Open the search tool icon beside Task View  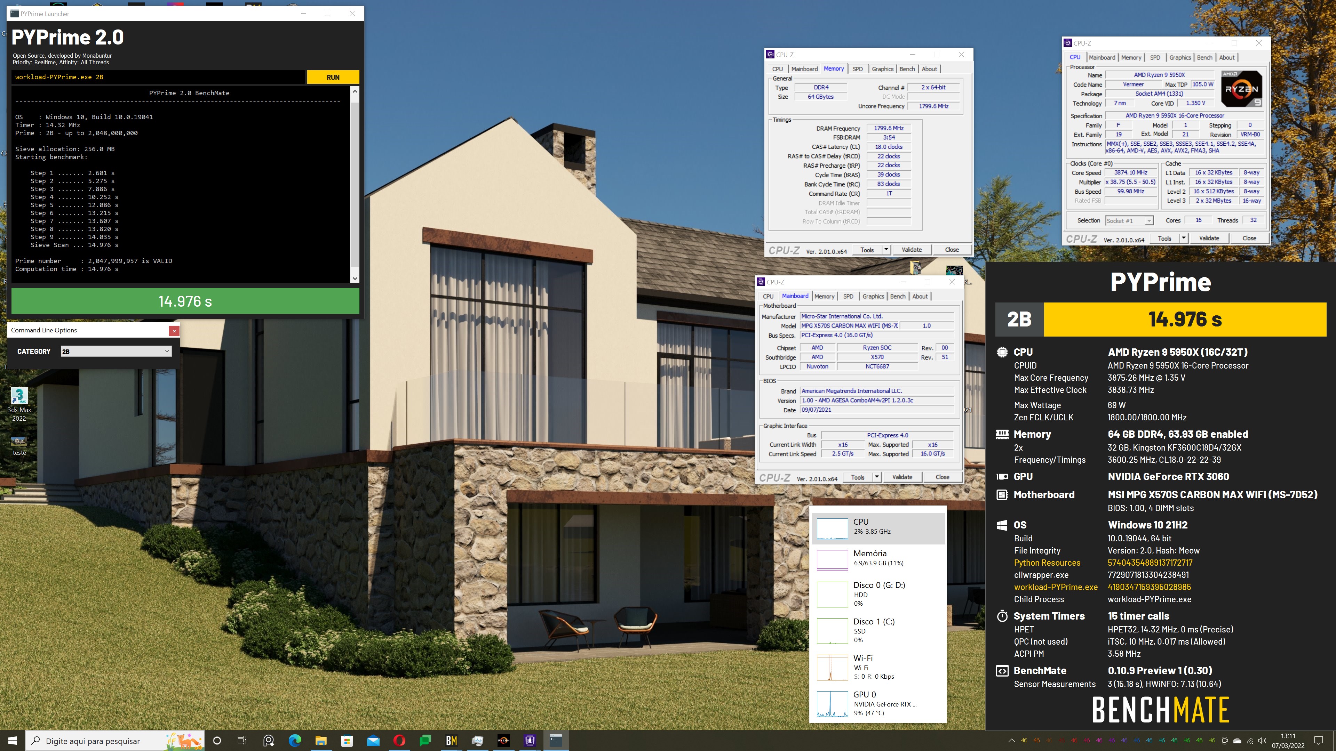tap(268, 741)
